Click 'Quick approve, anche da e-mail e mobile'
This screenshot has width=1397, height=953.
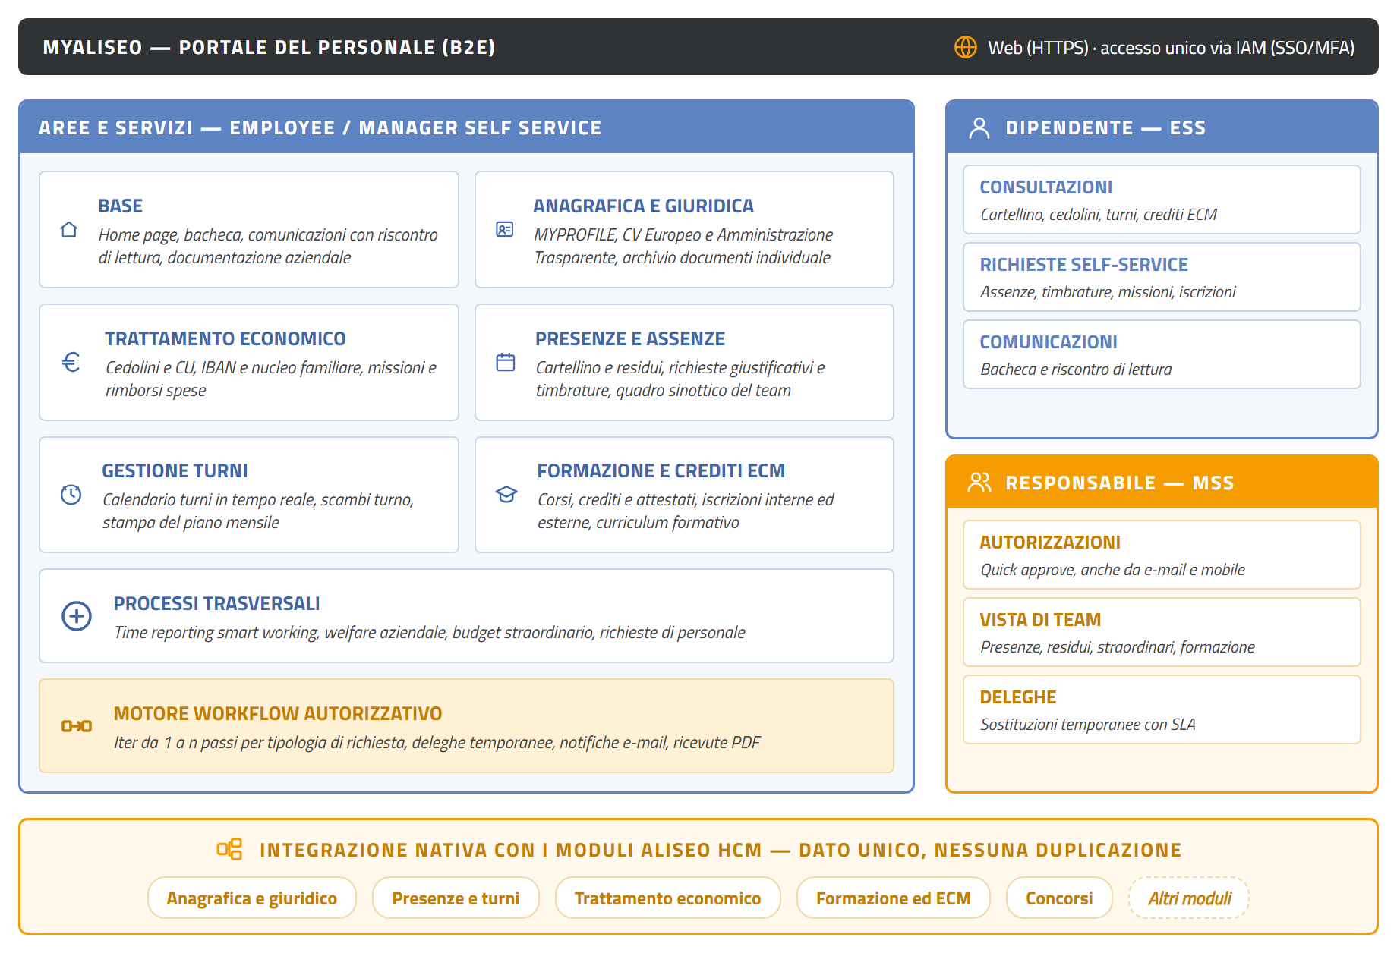(1112, 570)
